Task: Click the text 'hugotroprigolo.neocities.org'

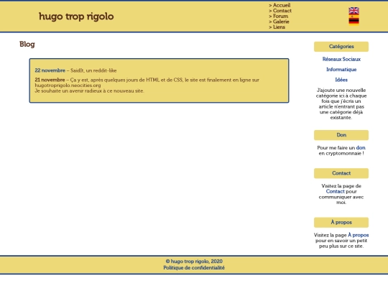Action: [68, 86]
